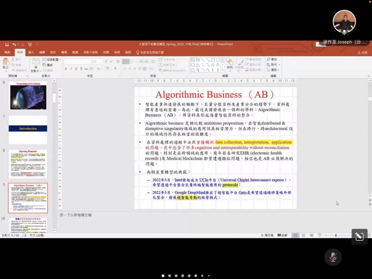Tap the annotation pencil button
The width and height of the screenshot is (372, 279).
pyautogui.click(x=359, y=237)
